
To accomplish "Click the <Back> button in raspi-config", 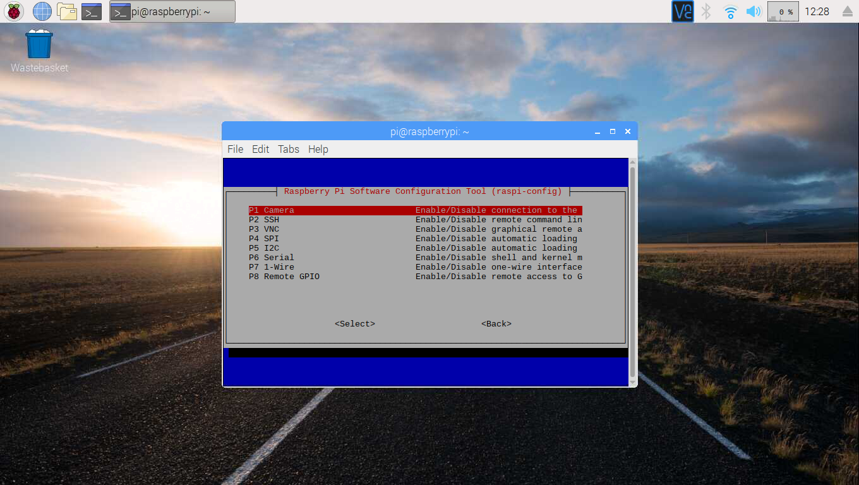I will click(x=496, y=324).
